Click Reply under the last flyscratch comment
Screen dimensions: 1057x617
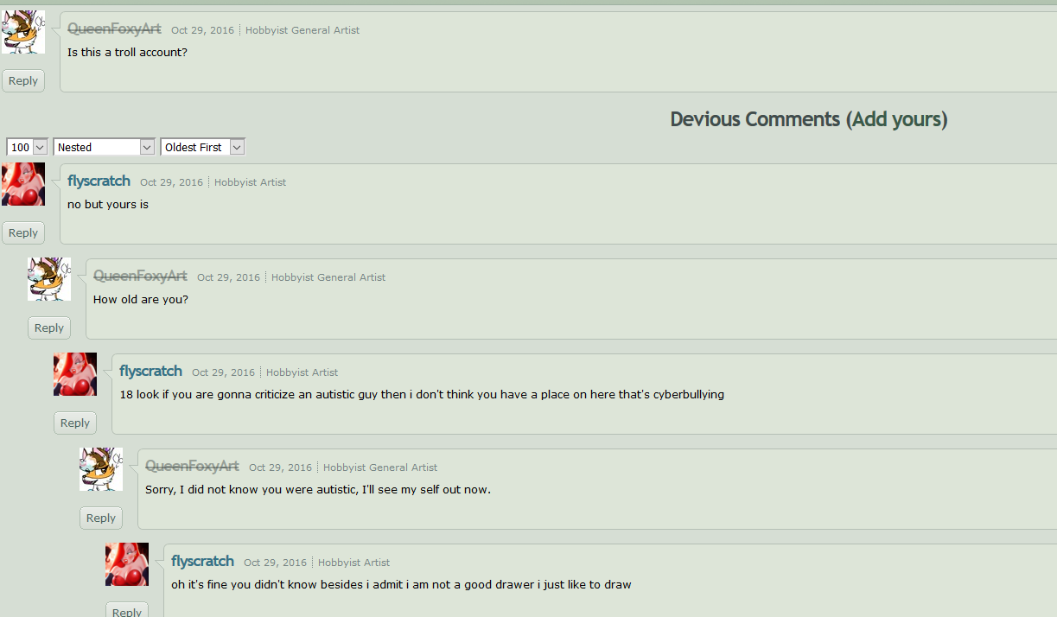tap(127, 610)
